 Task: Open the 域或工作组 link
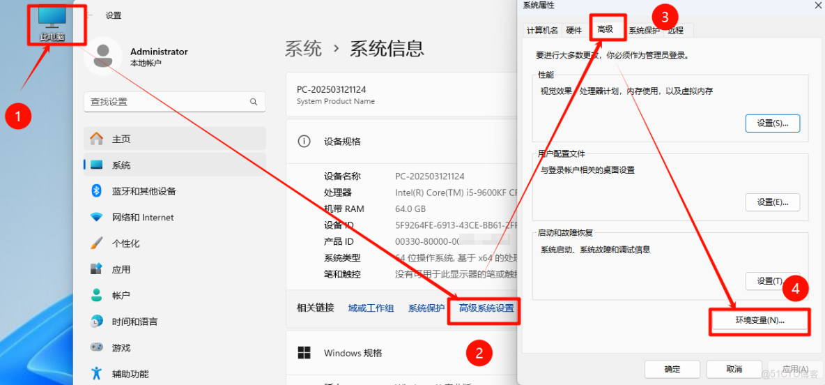tap(371, 308)
